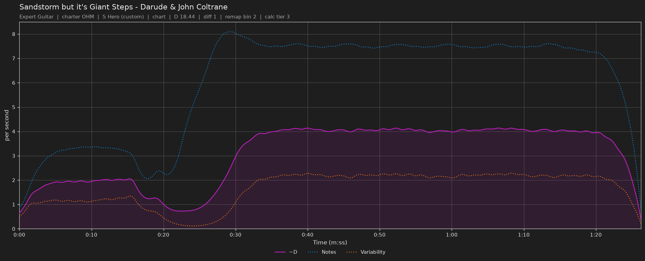
Task: Click the y-axis tick label 7
Action: pos(14,59)
